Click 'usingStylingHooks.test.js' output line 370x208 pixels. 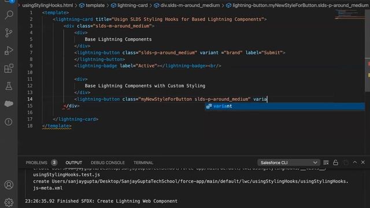coord(66,174)
